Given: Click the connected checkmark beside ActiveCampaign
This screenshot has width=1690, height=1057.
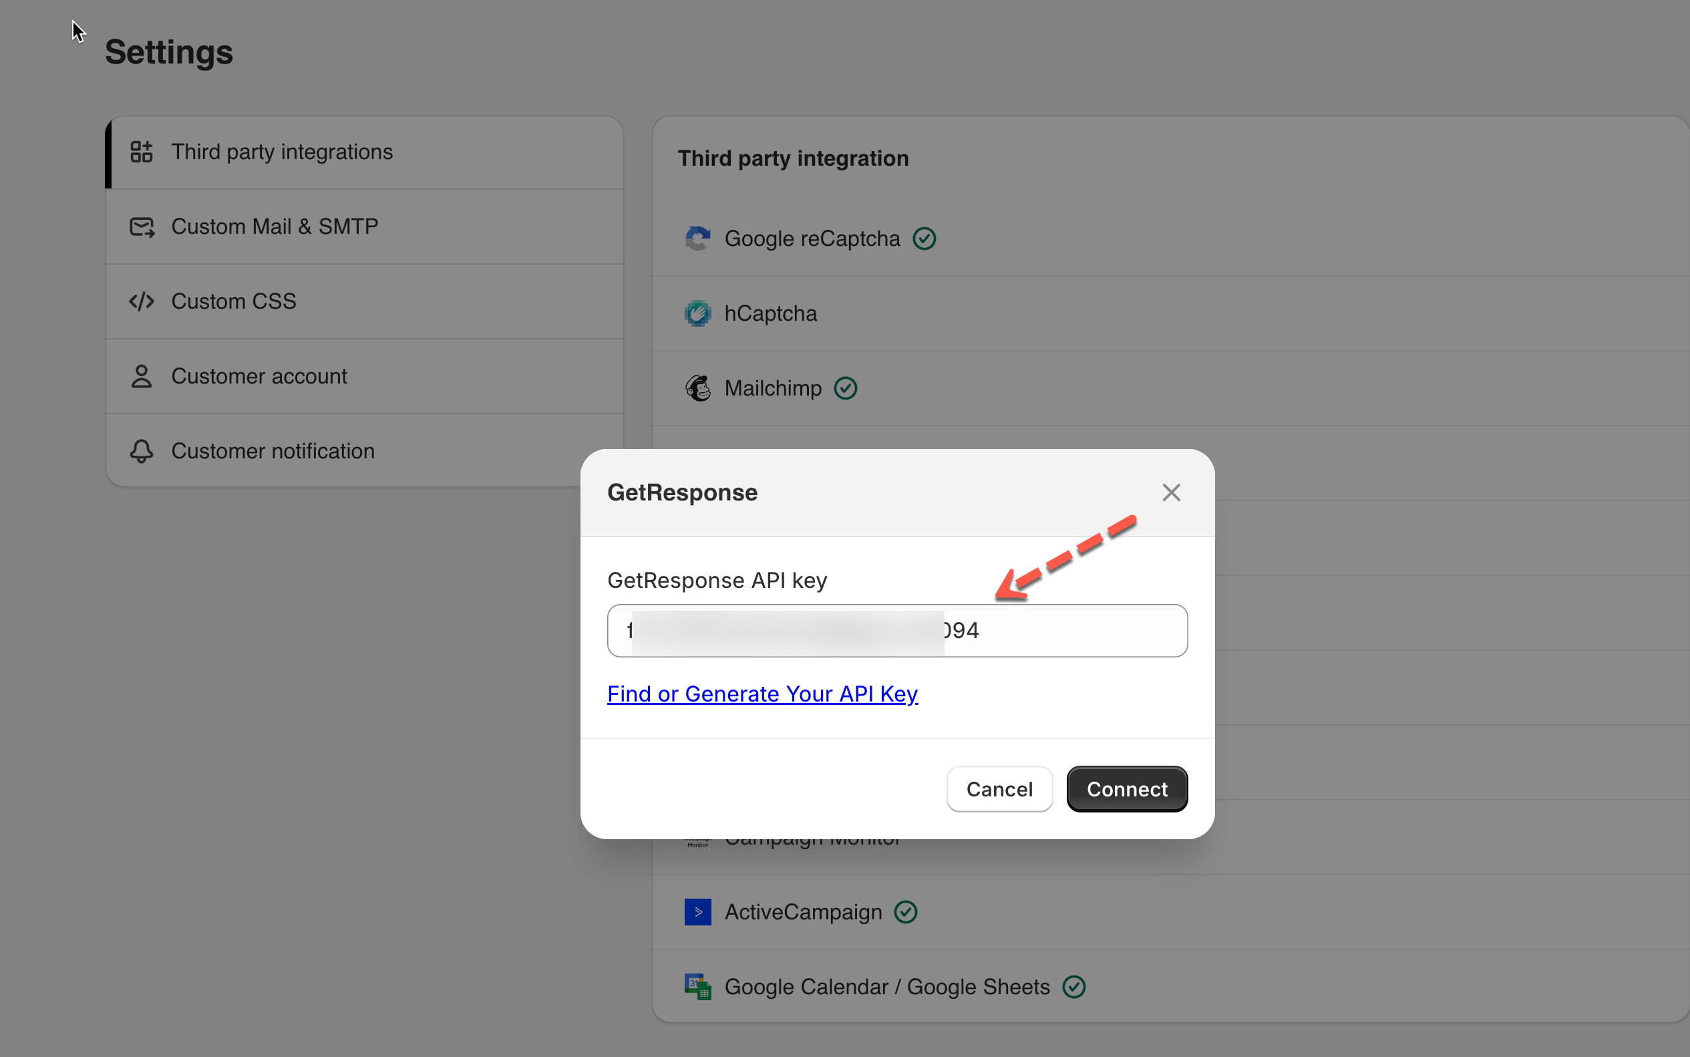Looking at the screenshot, I should [905, 911].
